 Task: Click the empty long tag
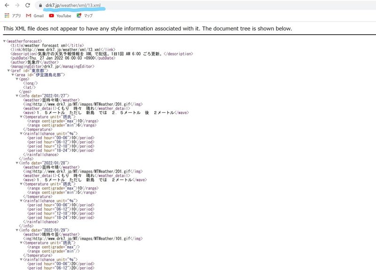30,83
